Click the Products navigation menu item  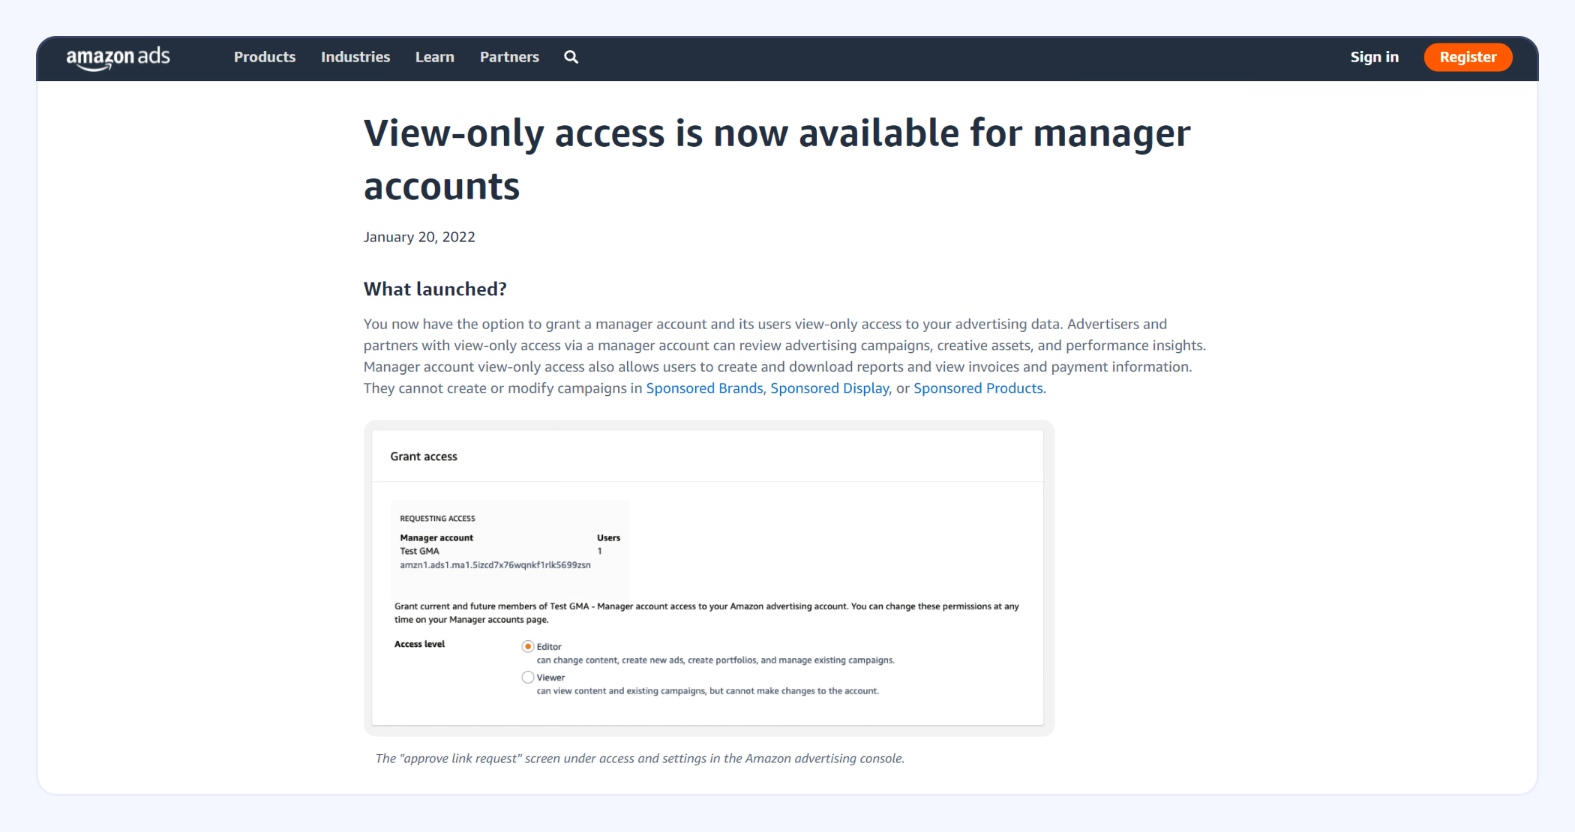coord(265,57)
